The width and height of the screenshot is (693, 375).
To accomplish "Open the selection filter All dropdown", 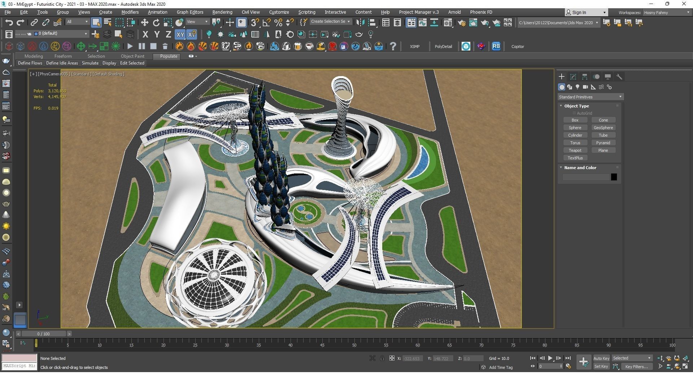I will 77,22.
